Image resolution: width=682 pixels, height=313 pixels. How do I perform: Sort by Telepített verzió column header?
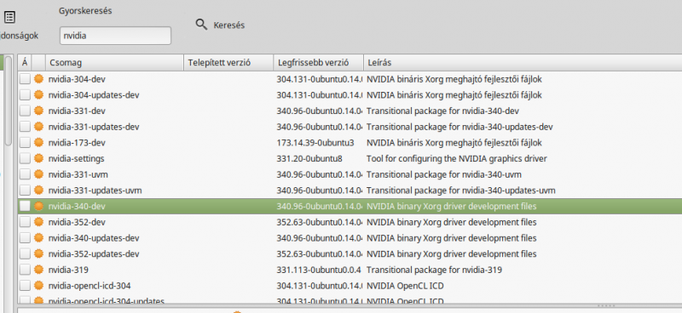[x=228, y=62]
